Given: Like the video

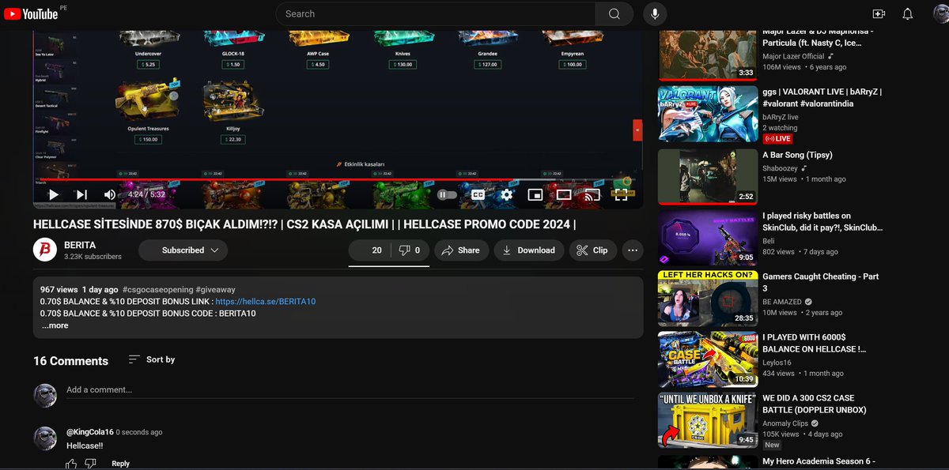Looking at the screenshot, I should click(369, 250).
